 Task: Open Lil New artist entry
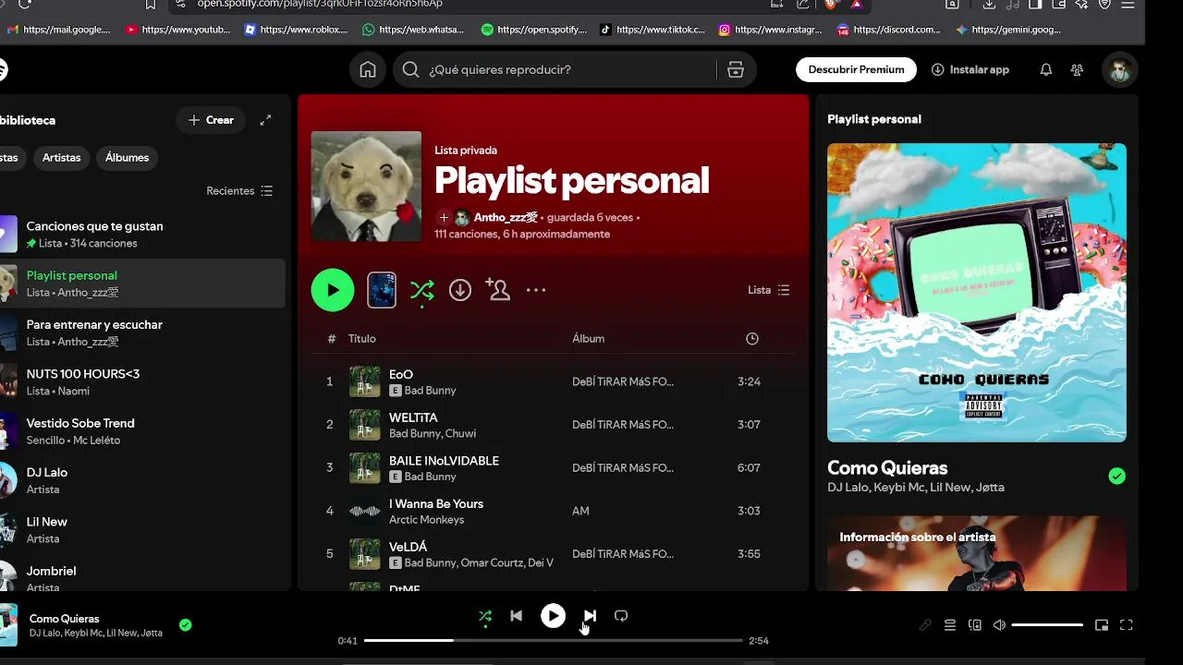pos(142,530)
